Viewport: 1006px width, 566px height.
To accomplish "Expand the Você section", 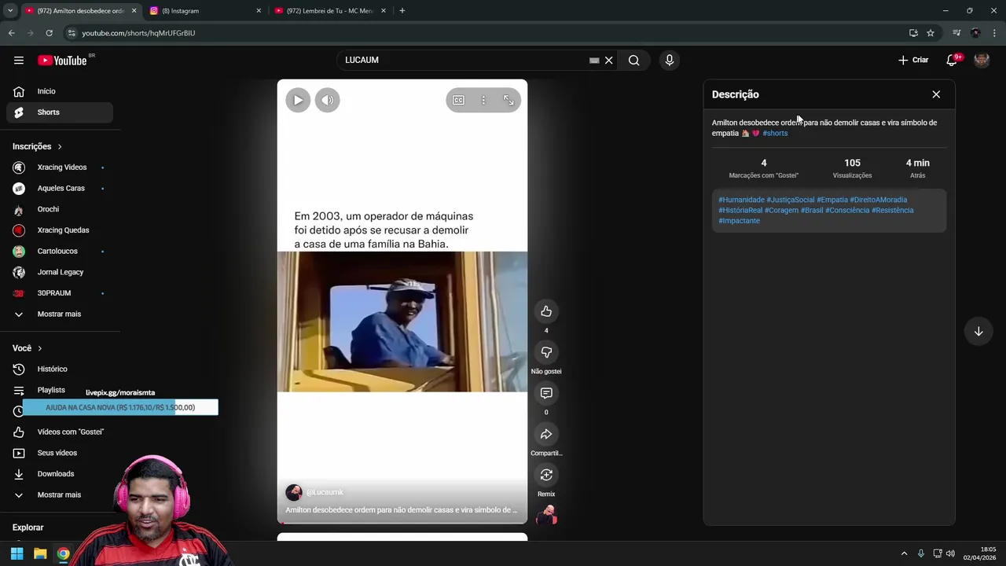I will click(x=28, y=348).
